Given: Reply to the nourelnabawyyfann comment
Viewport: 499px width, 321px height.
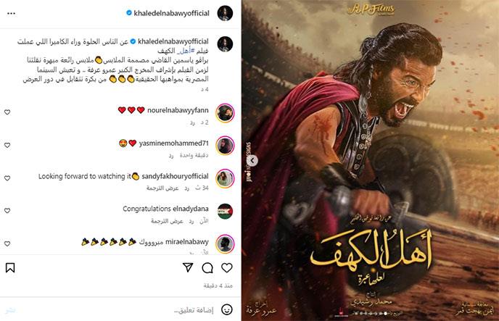Looking at the screenshot, I should click(192, 122).
